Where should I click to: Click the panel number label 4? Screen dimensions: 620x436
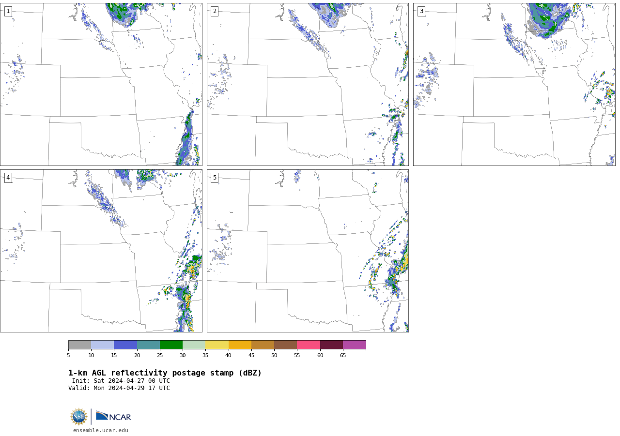tap(8, 178)
